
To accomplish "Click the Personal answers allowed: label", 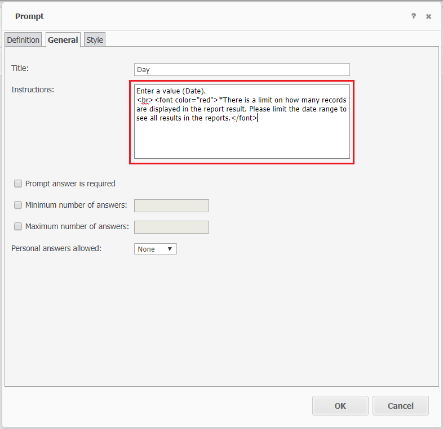I will [x=56, y=248].
